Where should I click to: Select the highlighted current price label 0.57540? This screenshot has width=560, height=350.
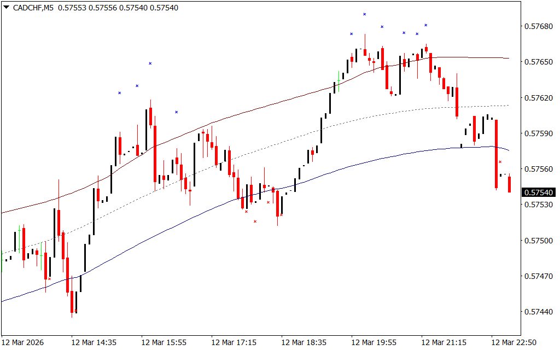(539, 192)
